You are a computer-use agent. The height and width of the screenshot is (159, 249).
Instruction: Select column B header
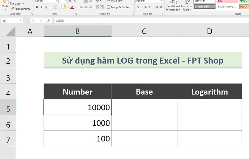(78, 31)
